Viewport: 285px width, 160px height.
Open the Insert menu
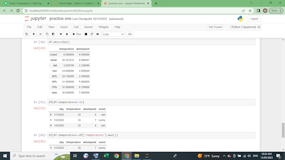point(64,27)
